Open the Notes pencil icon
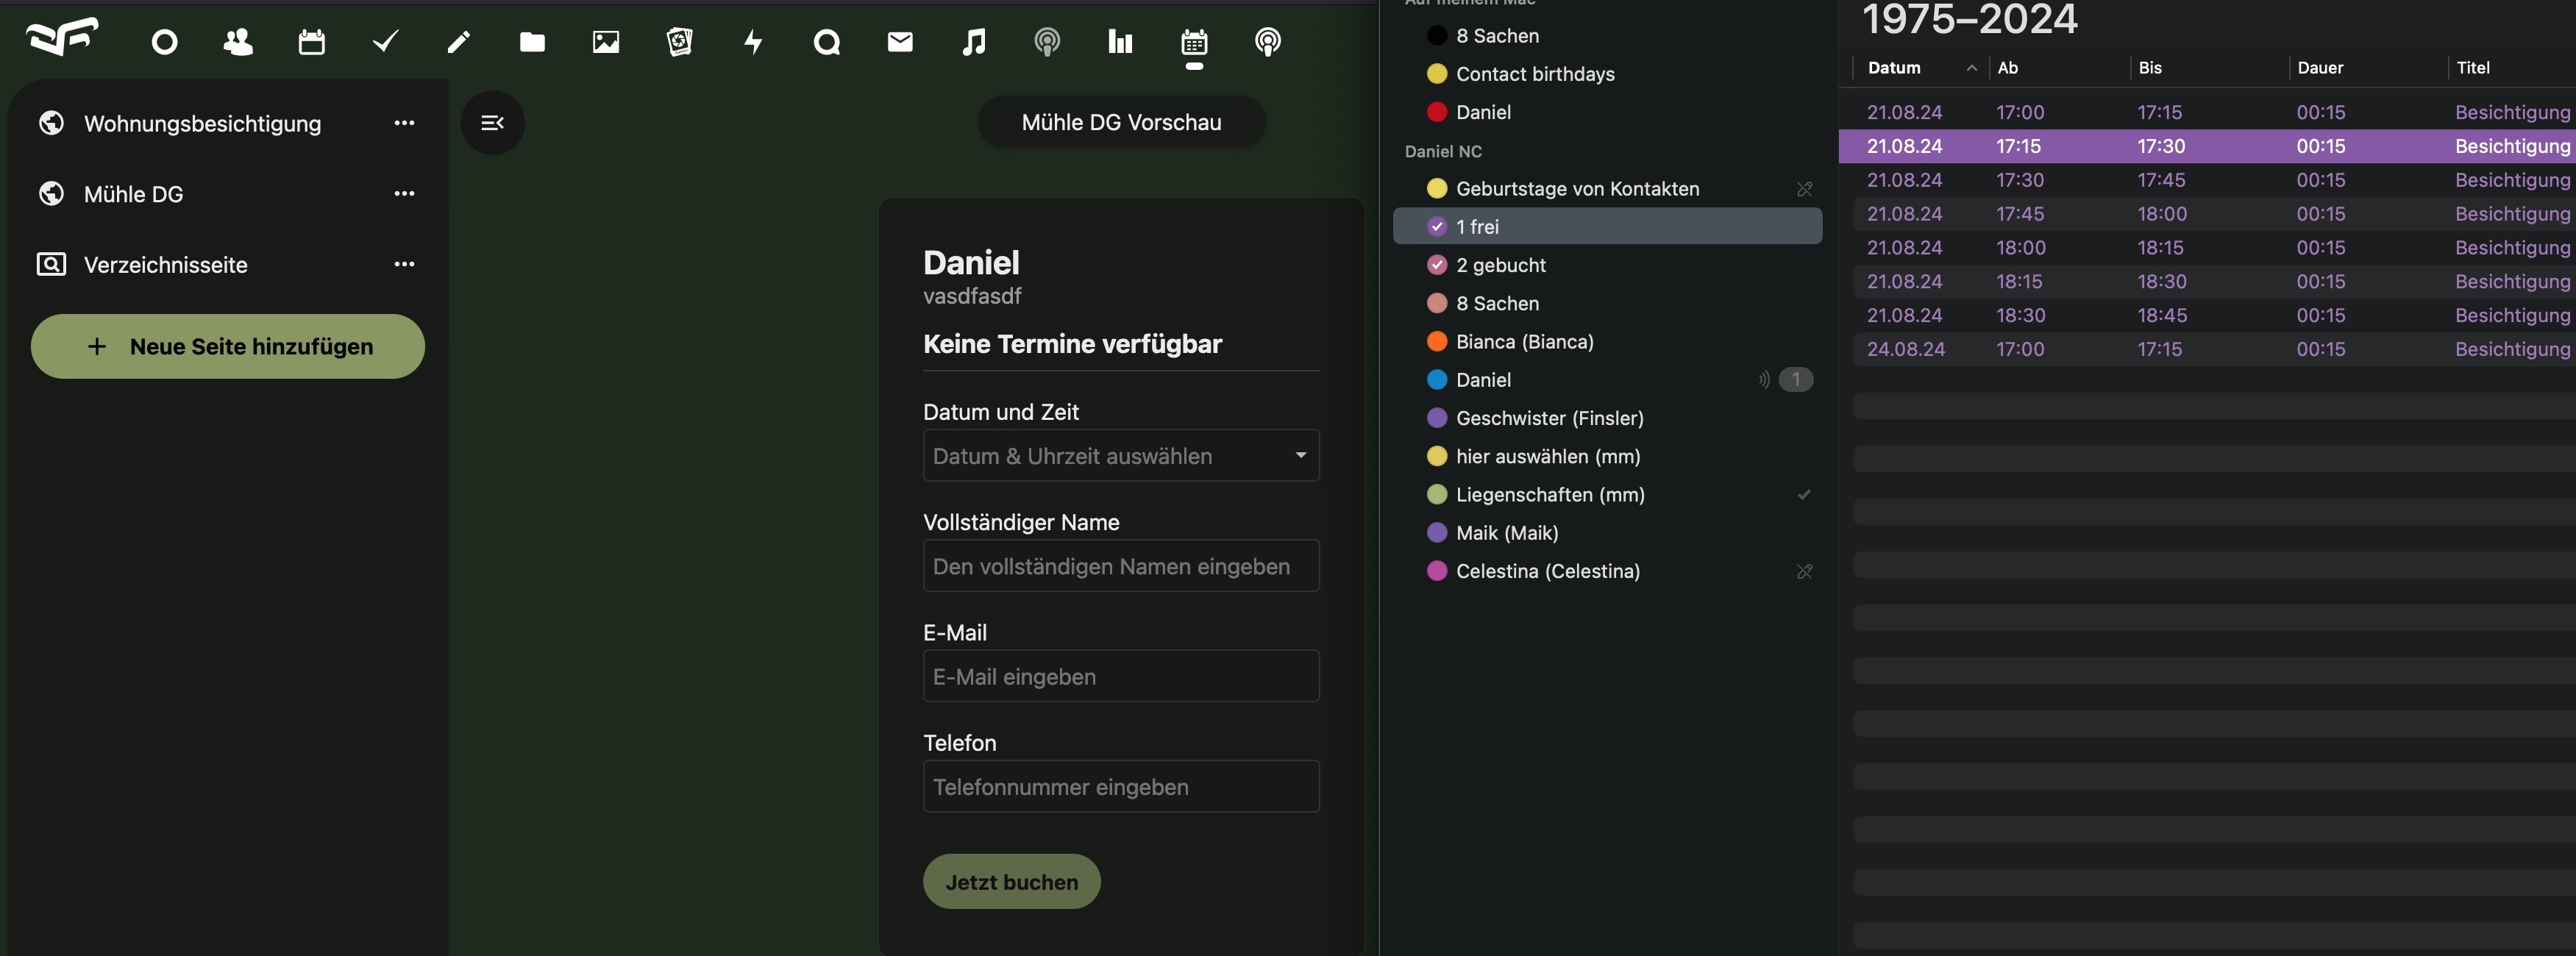 (459, 42)
